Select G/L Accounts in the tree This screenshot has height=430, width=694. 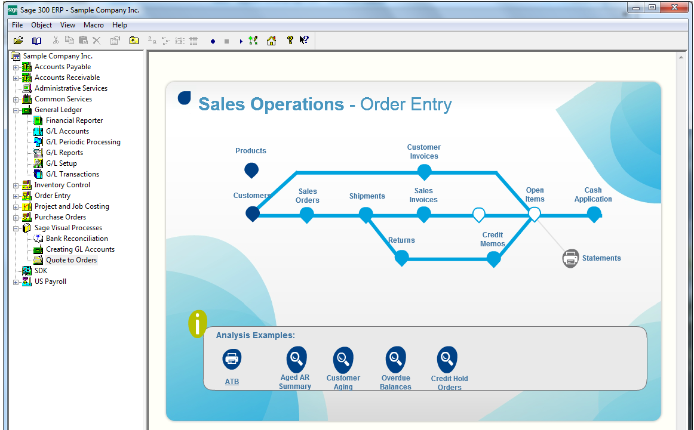tap(67, 131)
